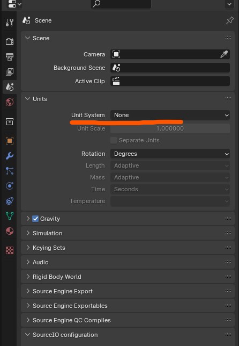Open the Rotation Degrees dropdown

point(170,154)
